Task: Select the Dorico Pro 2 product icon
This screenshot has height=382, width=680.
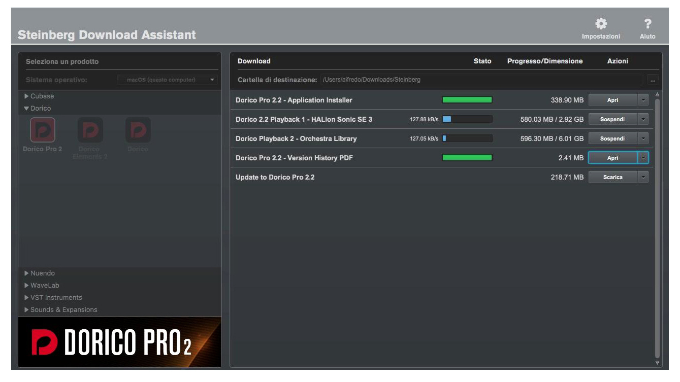Action: 43,130
